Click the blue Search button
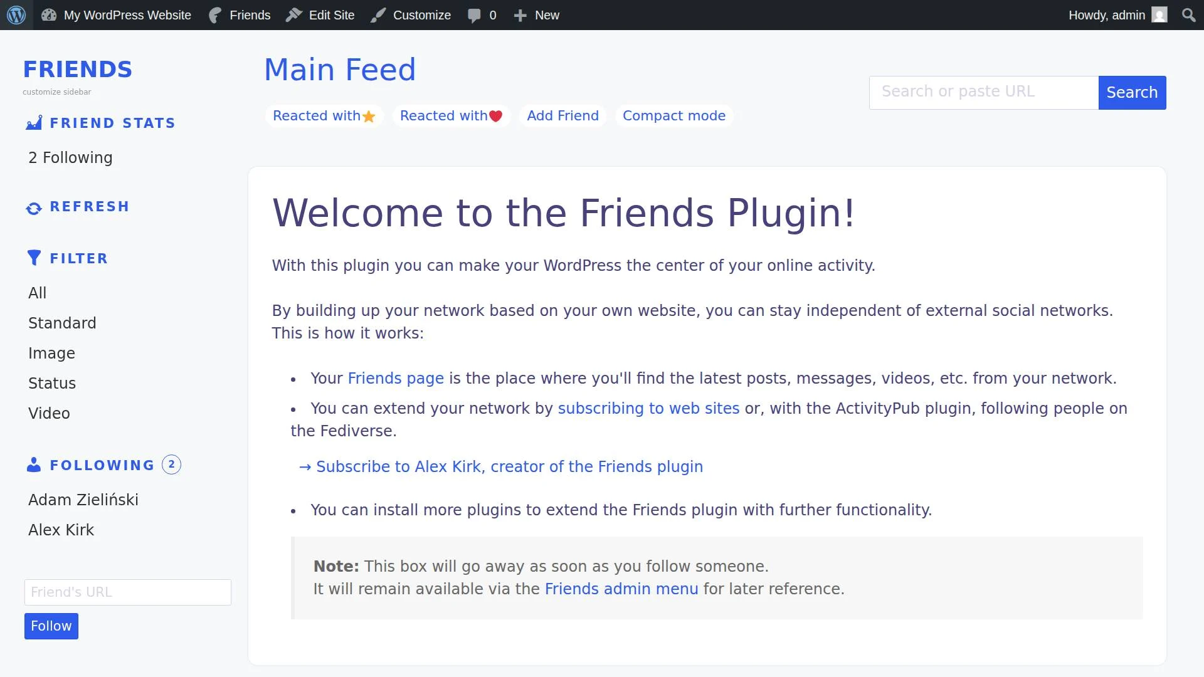 coord(1132,93)
